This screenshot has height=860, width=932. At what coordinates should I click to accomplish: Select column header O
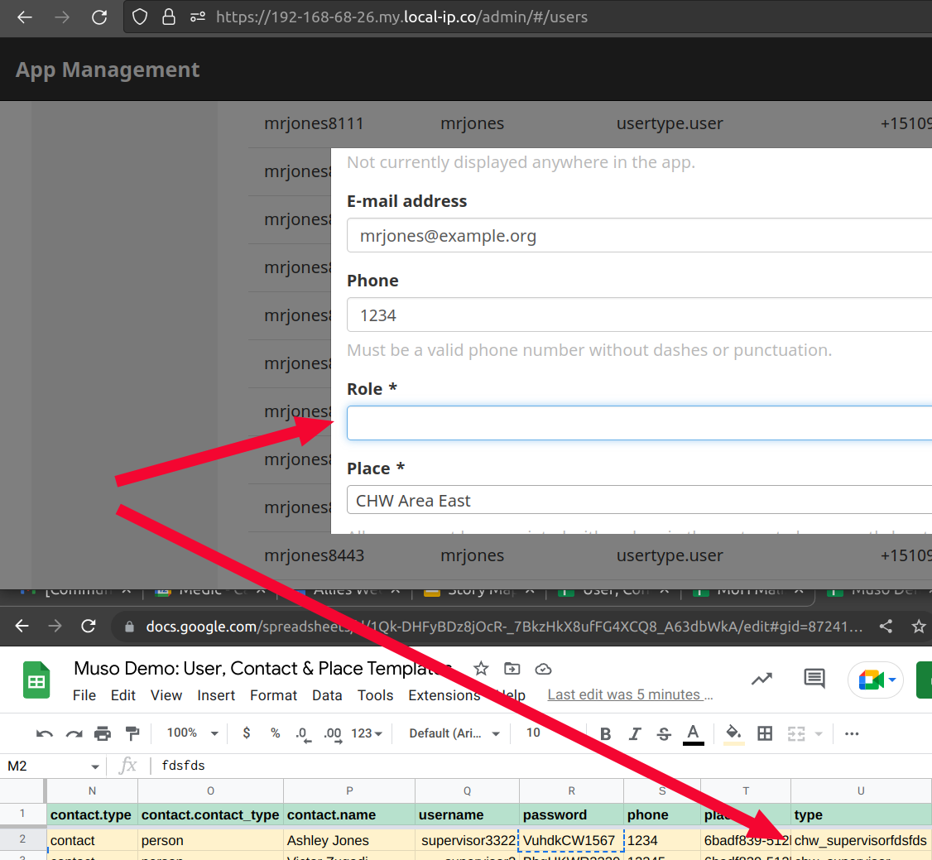(x=210, y=791)
